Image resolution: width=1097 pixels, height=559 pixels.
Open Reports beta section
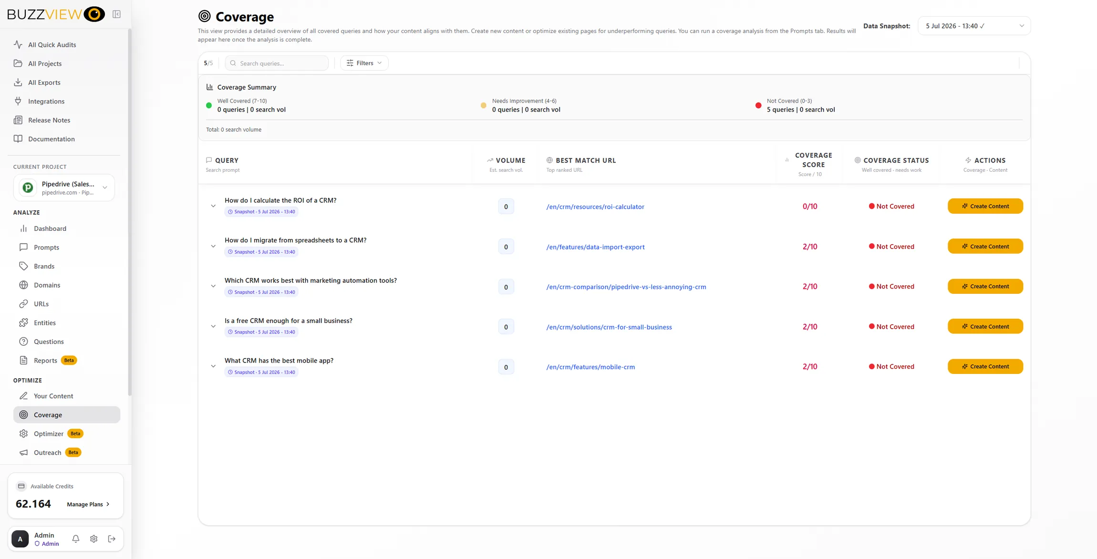pyautogui.click(x=67, y=360)
